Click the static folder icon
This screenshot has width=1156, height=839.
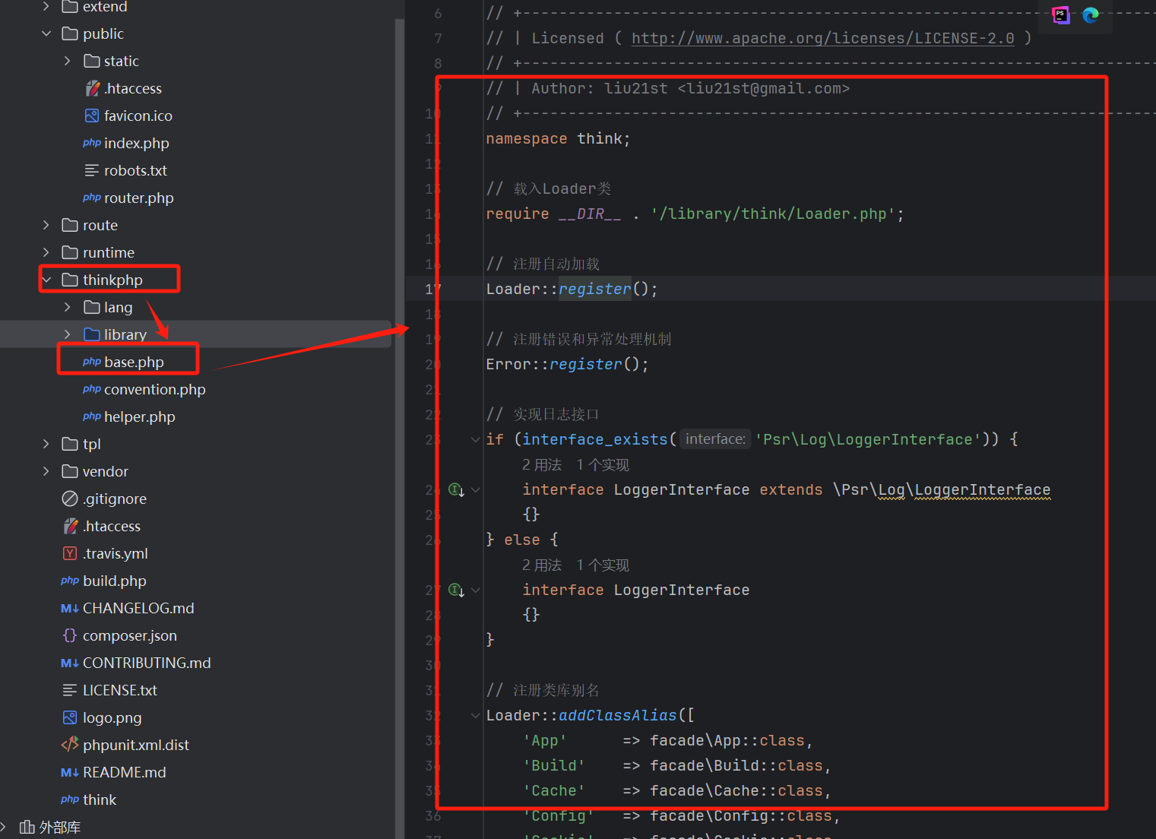tap(92, 61)
